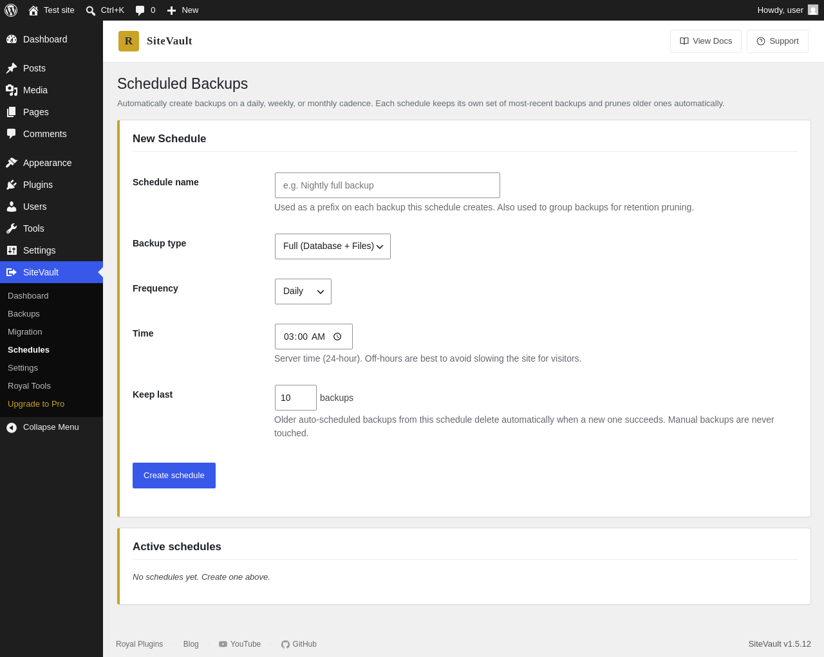Open SiteVault Settings submenu item
The image size is (824, 657).
[23, 368]
